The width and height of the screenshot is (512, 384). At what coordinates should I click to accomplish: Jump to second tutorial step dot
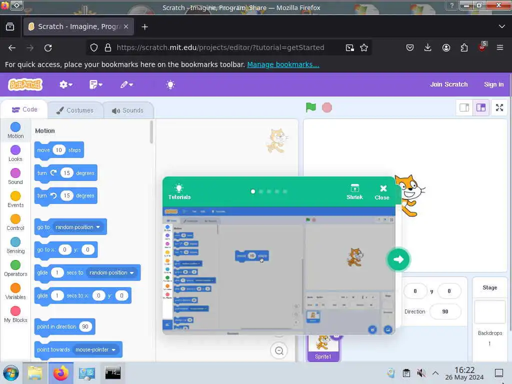[261, 191]
